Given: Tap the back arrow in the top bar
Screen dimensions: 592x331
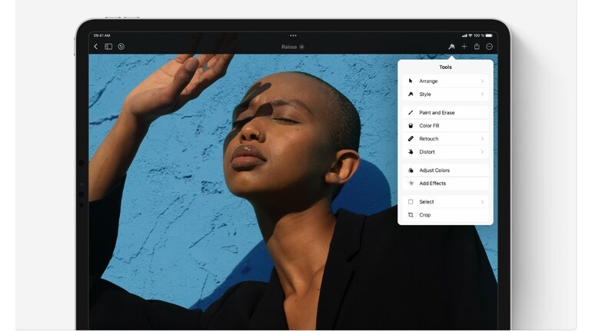Looking at the screenshot, I should pyautogui.click(x=96, y=47).
